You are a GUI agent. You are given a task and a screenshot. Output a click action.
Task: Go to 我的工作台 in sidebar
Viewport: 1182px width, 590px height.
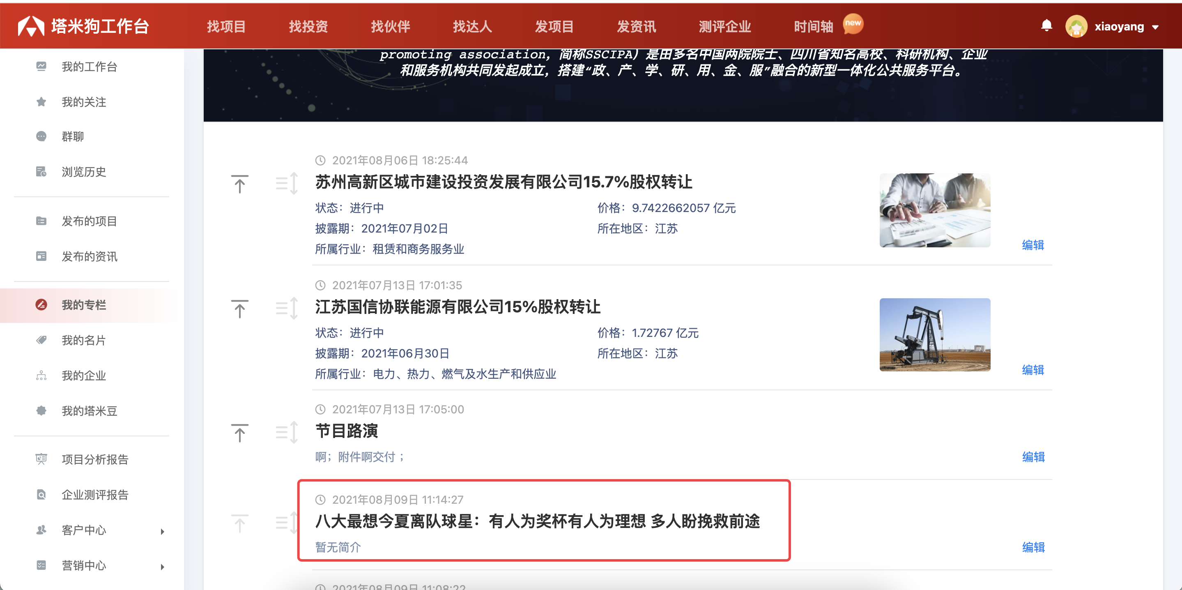click(x=90, y=67)
